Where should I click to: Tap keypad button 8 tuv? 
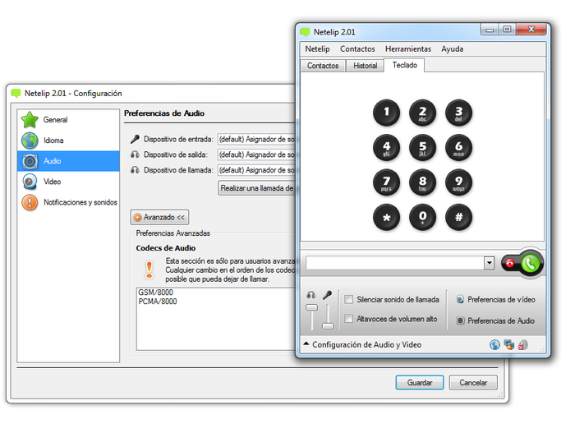click(x=422, y=182)
